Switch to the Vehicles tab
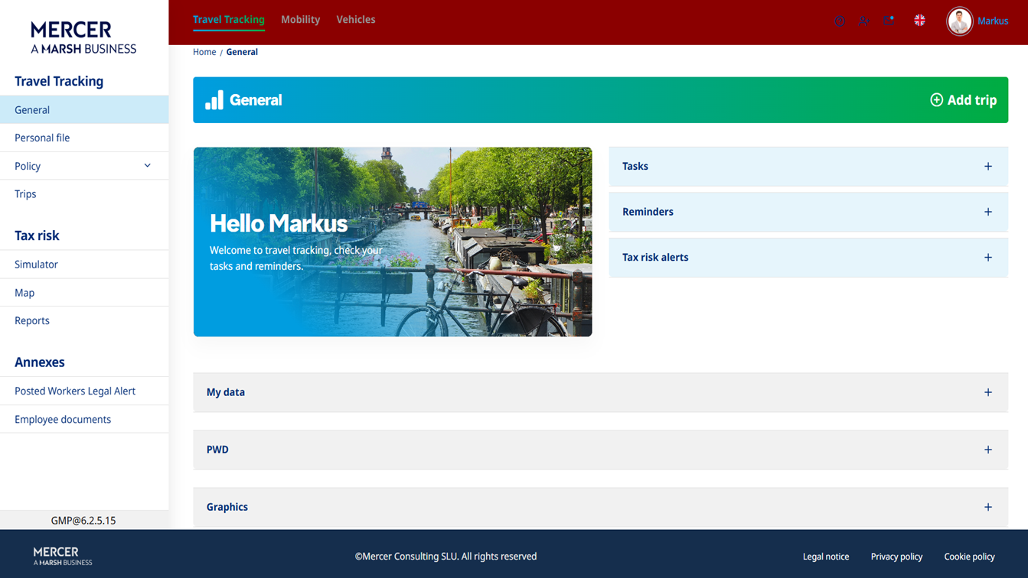Viewport: 1028px width, 578px height. point(356,20)
